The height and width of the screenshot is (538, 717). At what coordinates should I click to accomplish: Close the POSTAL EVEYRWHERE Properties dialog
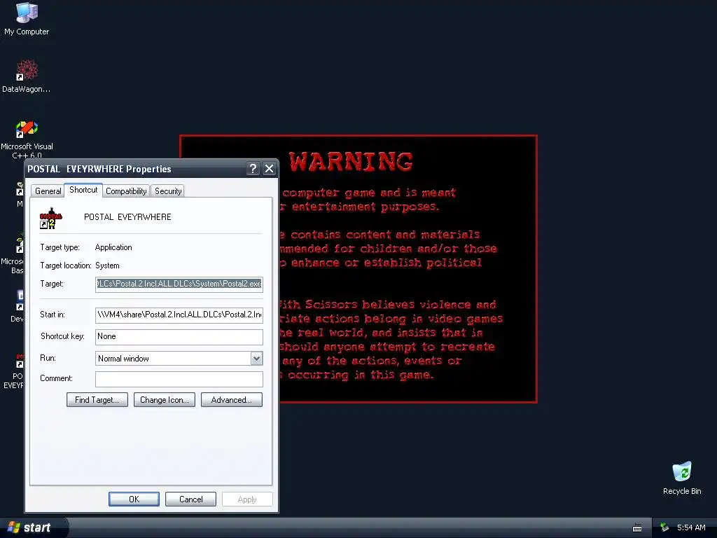(x=270, y=168)
